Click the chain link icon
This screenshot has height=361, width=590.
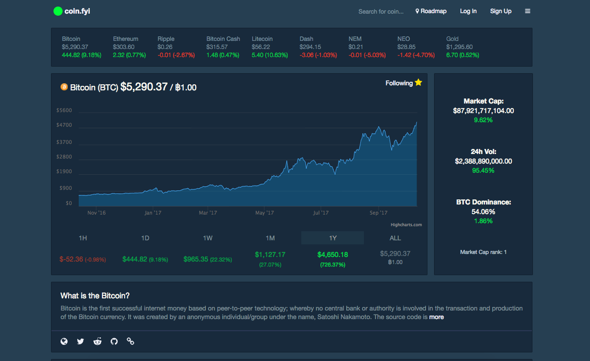click(131, 341)
